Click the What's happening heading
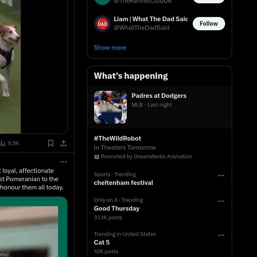The width and height of the screenshot is (257, 257). [x=131, y=76]
